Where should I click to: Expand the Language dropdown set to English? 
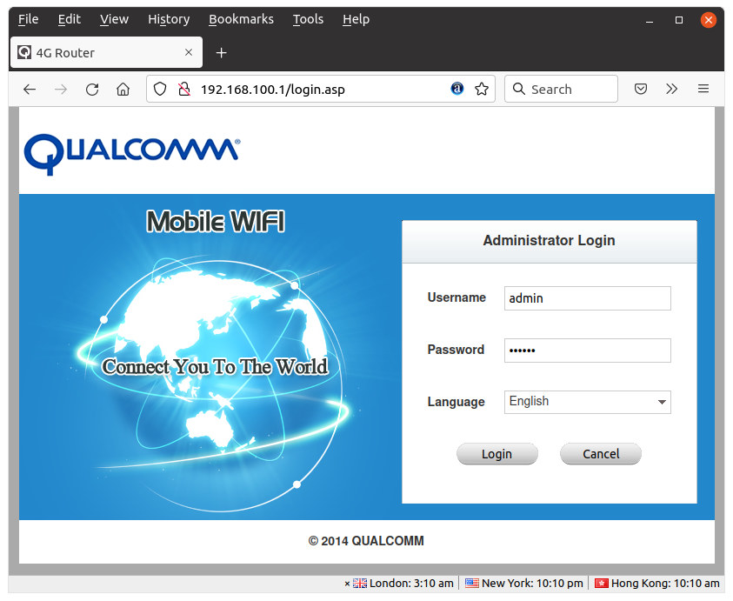(x=588, y=402)
